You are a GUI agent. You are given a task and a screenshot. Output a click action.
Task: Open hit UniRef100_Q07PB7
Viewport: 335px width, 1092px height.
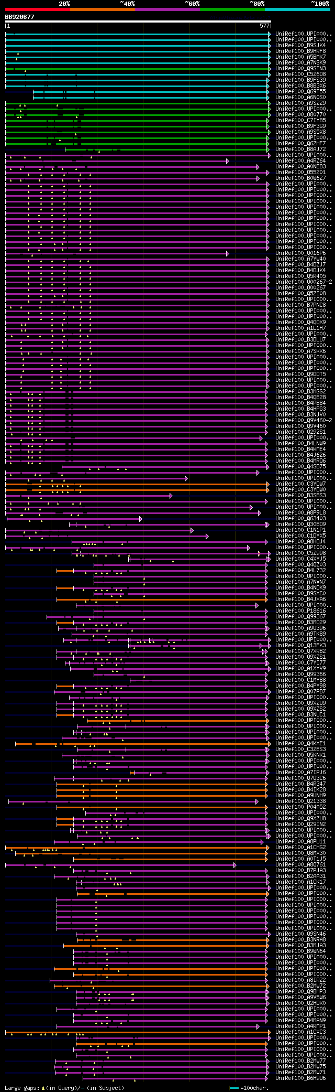300,691
